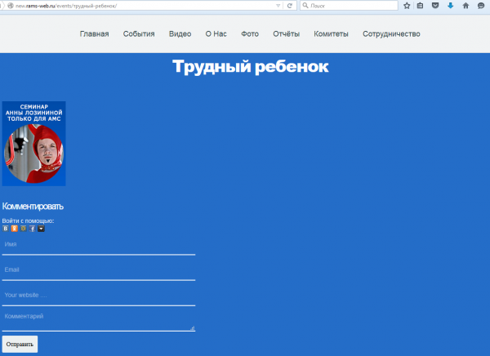Click the magnifier icon in the search box
490x356 pixels.
coord(305,6)
